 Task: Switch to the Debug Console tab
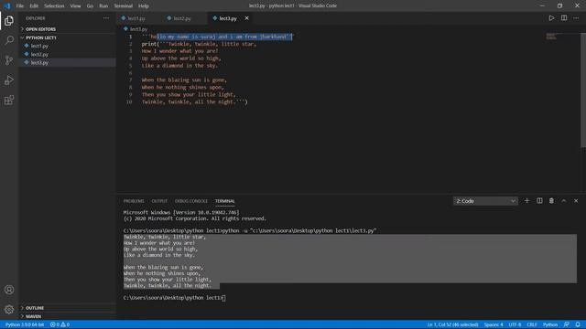[x=191, y=201]
